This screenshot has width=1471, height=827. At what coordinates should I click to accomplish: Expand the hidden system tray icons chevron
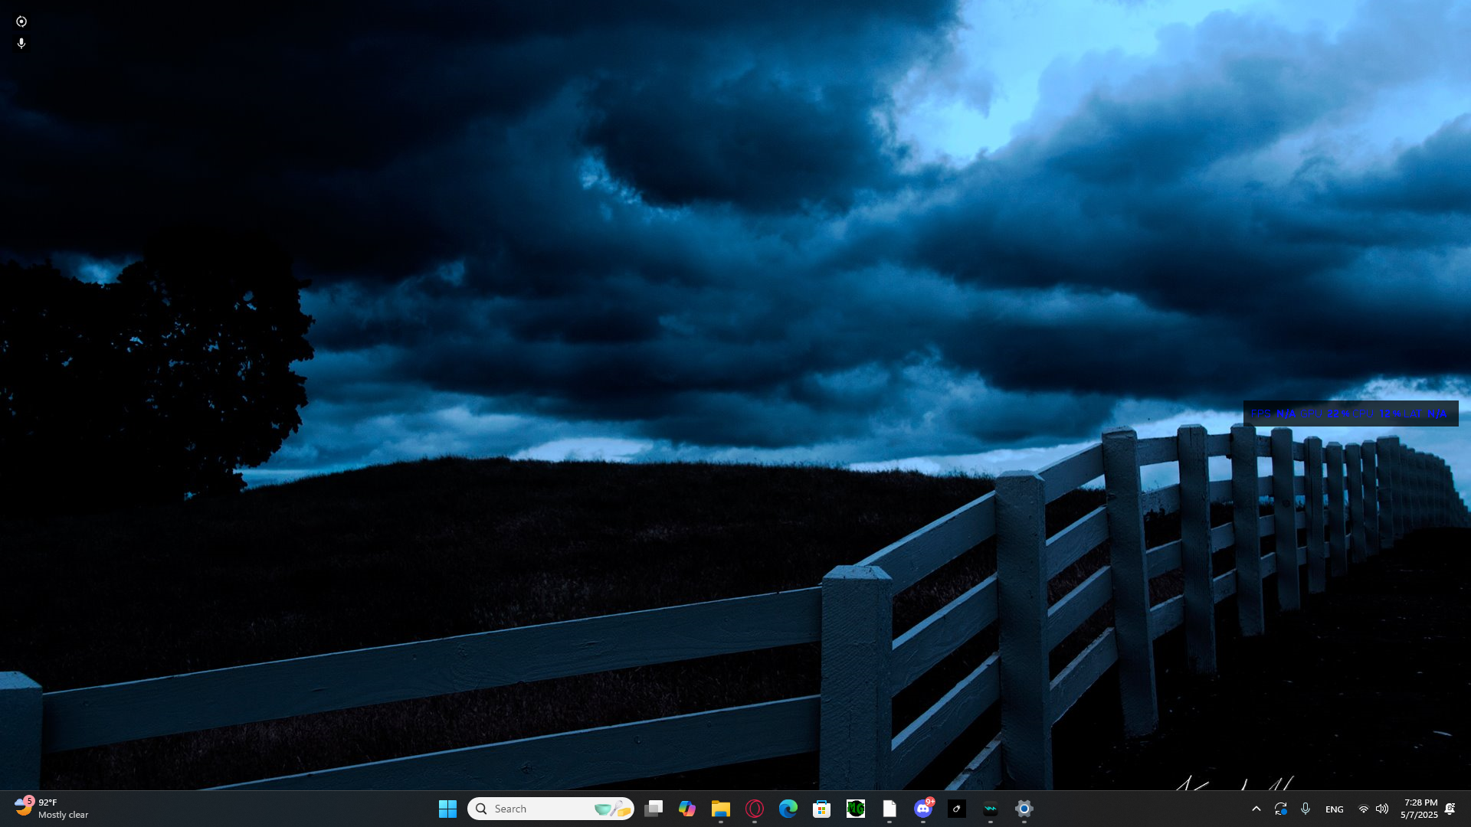pos(1256,809)
